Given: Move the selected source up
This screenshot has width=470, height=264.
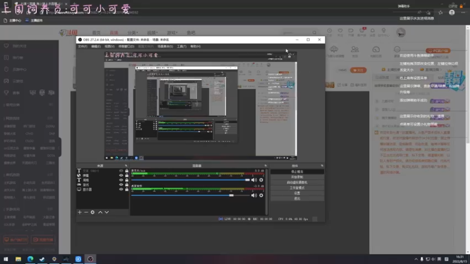Looking at the screenshot, I should [100, 212].
